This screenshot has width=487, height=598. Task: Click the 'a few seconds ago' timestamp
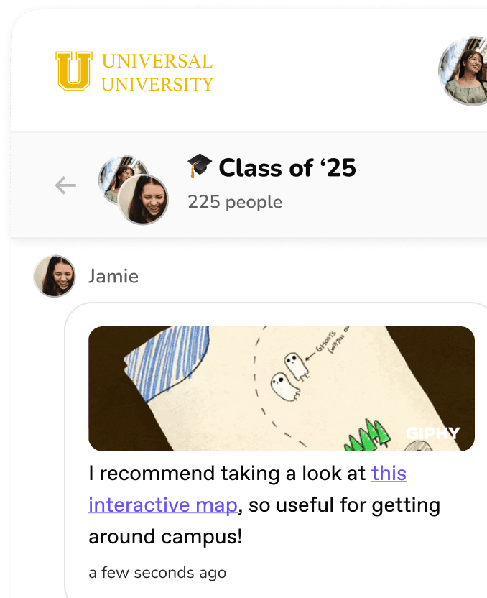(x=157, y=573)
